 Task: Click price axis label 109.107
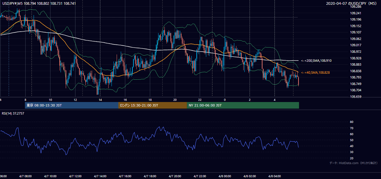(355, 32)
